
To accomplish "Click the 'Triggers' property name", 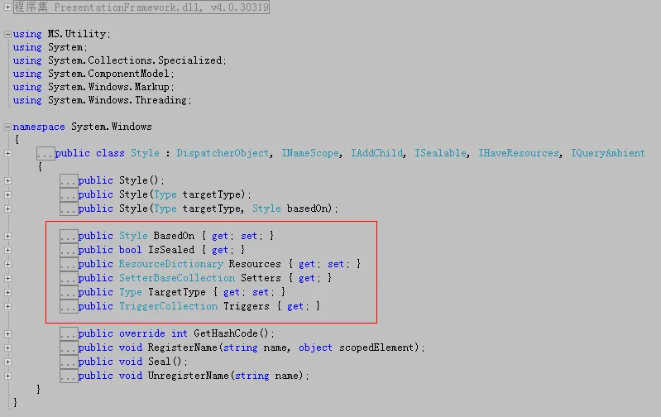I will point(247,306).
